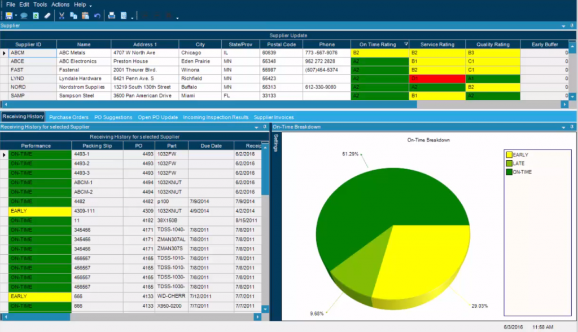
Task: Pin the On-Time Breakdown panel
Action: pos(572,127)
